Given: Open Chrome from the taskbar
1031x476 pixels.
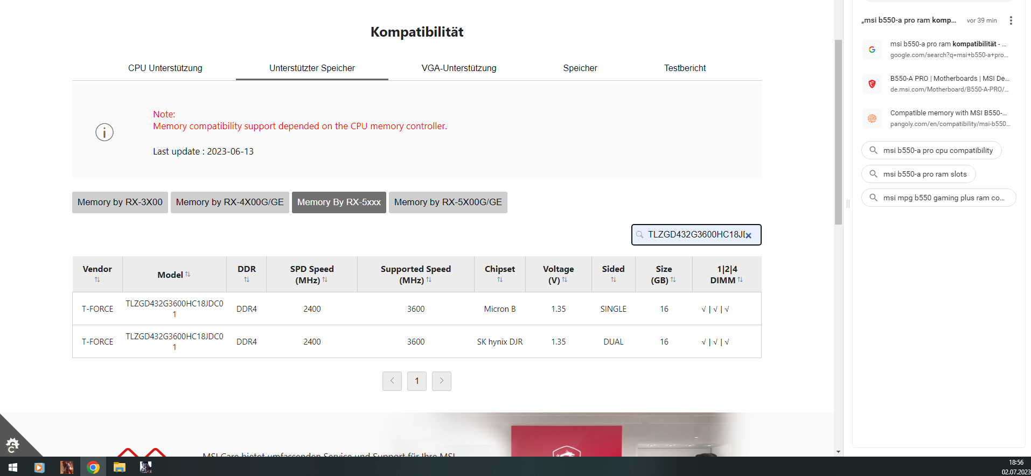Looking at the screenshot, I should coord(93,467).
